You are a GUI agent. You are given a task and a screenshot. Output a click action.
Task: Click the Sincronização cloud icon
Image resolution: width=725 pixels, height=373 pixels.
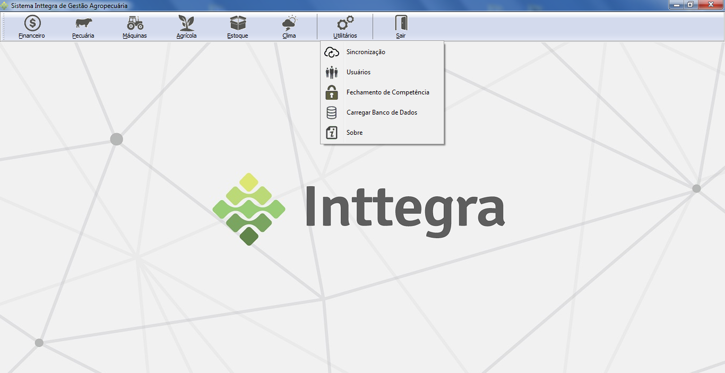(332, 52)
